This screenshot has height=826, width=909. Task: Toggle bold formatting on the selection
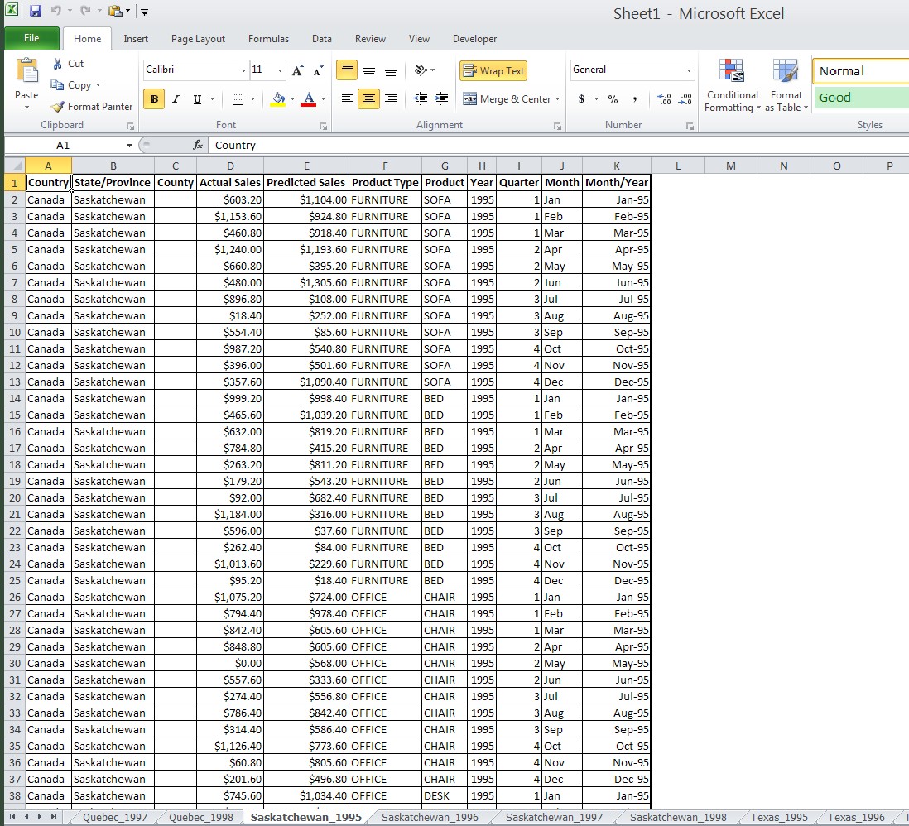(x=153, y=98)
